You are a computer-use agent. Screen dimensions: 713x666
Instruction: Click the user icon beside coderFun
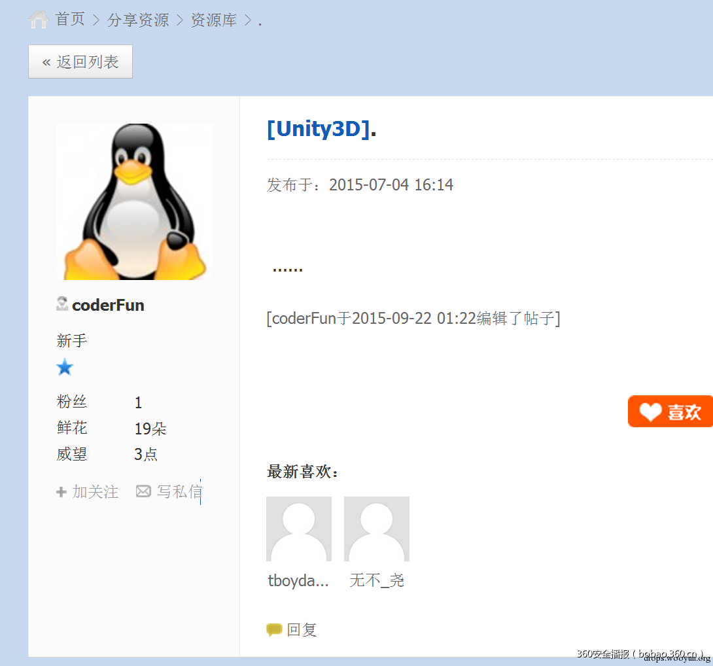point(62,304)
